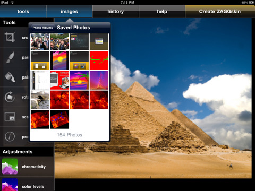This screenshot has height=191, width=255.
Task: Click the rotate tool icon
Action: click(10, 97)
